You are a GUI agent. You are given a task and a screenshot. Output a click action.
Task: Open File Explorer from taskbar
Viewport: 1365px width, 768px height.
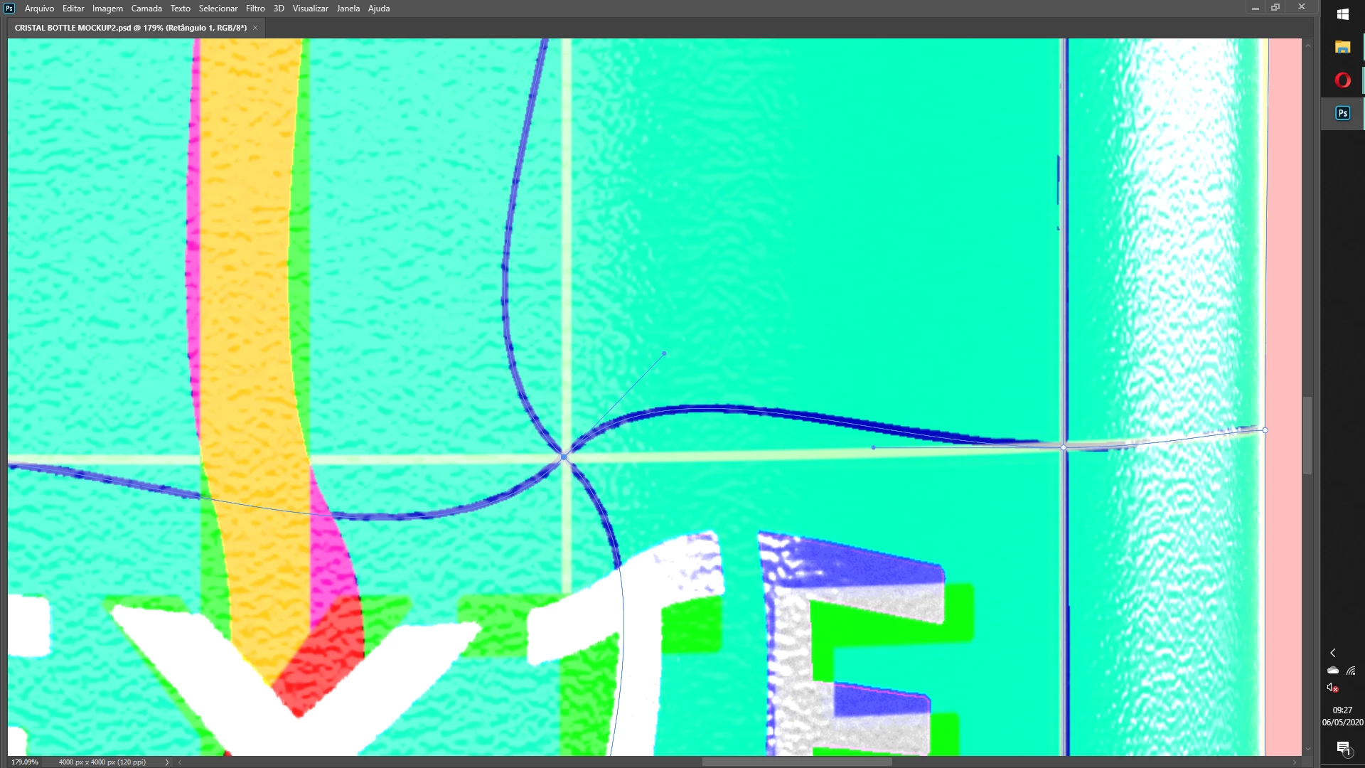click(x=1342, y=47)
